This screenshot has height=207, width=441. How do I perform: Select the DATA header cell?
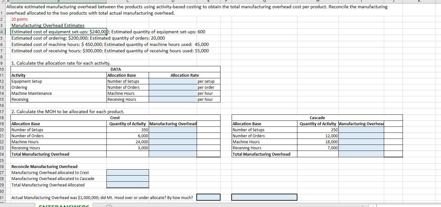pyautogui.click(x=115, y=69)
